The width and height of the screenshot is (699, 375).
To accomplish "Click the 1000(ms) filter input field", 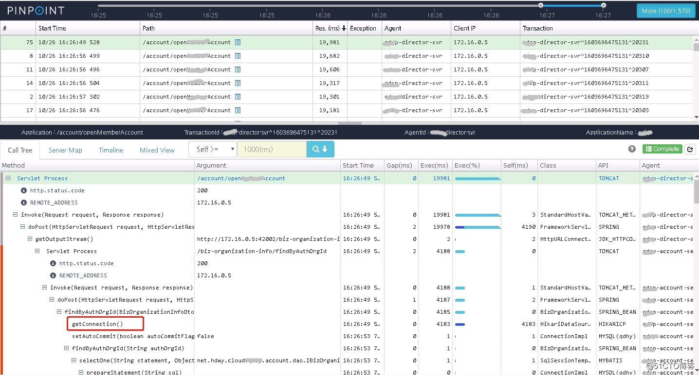I will pyautogui.click(x=272, y=149).
